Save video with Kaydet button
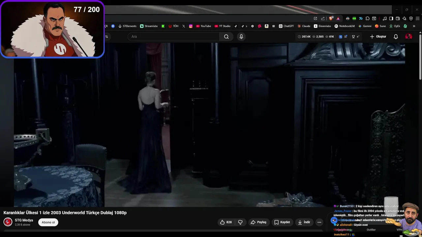The height and width of the screenshot is (237, 422). (282, 222)
